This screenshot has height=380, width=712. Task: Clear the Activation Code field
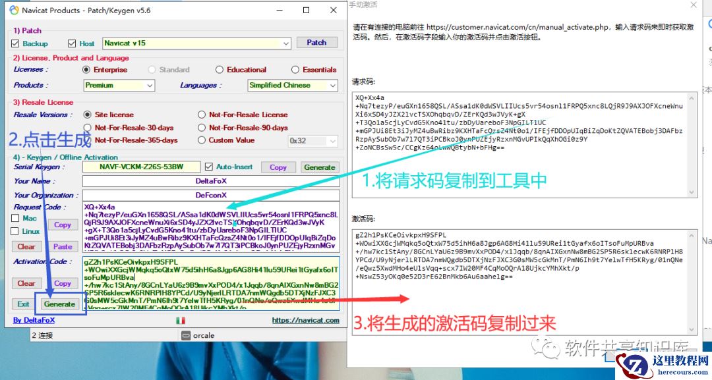tap(26, 283)
